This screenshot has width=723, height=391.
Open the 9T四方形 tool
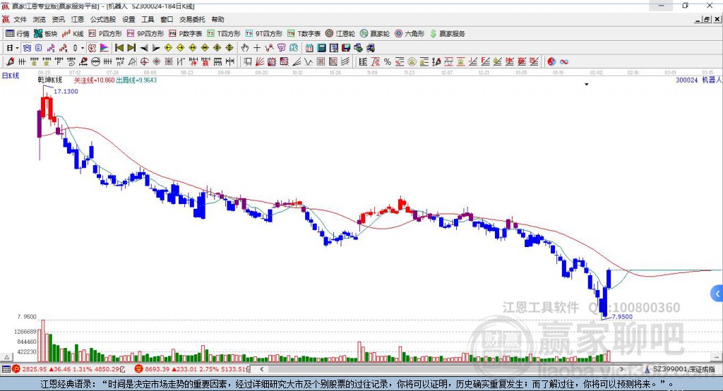click(264, 34)
